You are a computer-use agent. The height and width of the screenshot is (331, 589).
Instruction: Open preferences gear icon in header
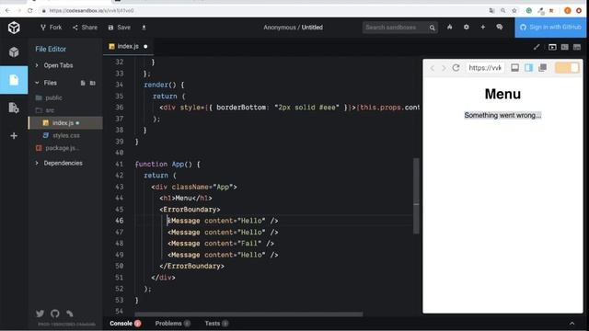click(x=467, y=28)
